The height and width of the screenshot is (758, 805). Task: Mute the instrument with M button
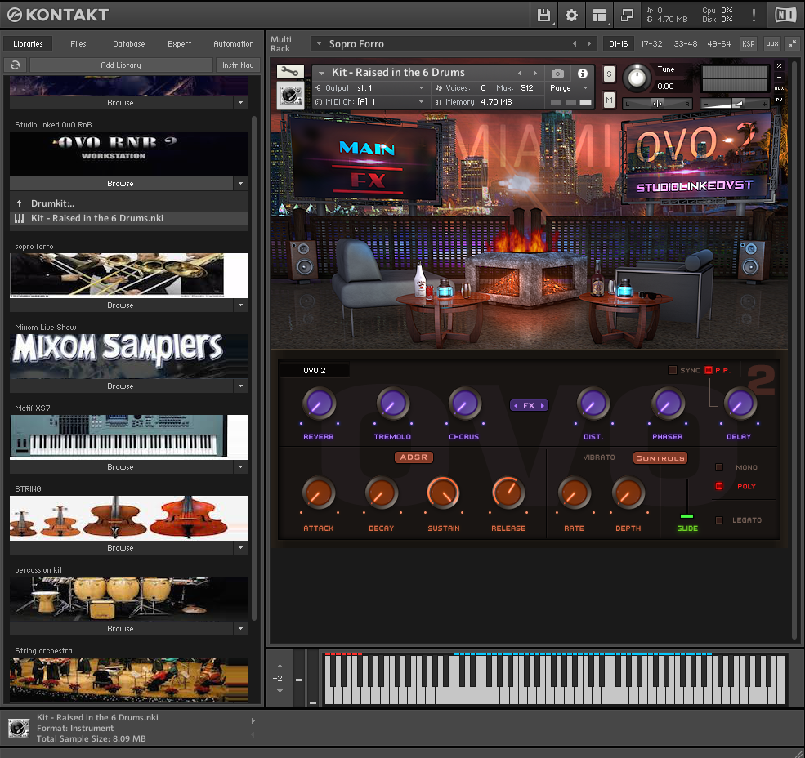[609, 100]
